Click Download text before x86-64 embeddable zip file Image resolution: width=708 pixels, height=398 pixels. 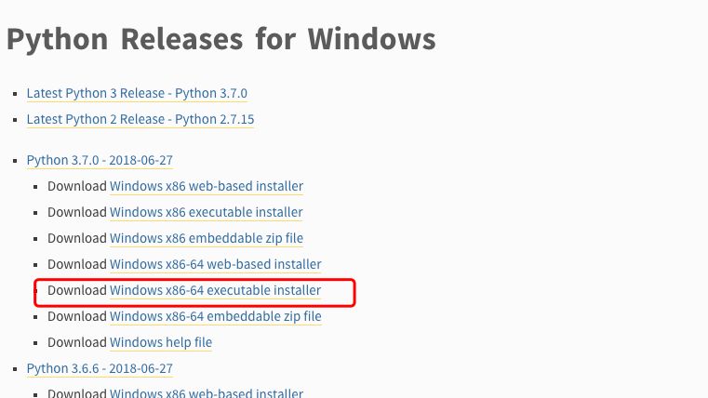[x=77, y=316]
